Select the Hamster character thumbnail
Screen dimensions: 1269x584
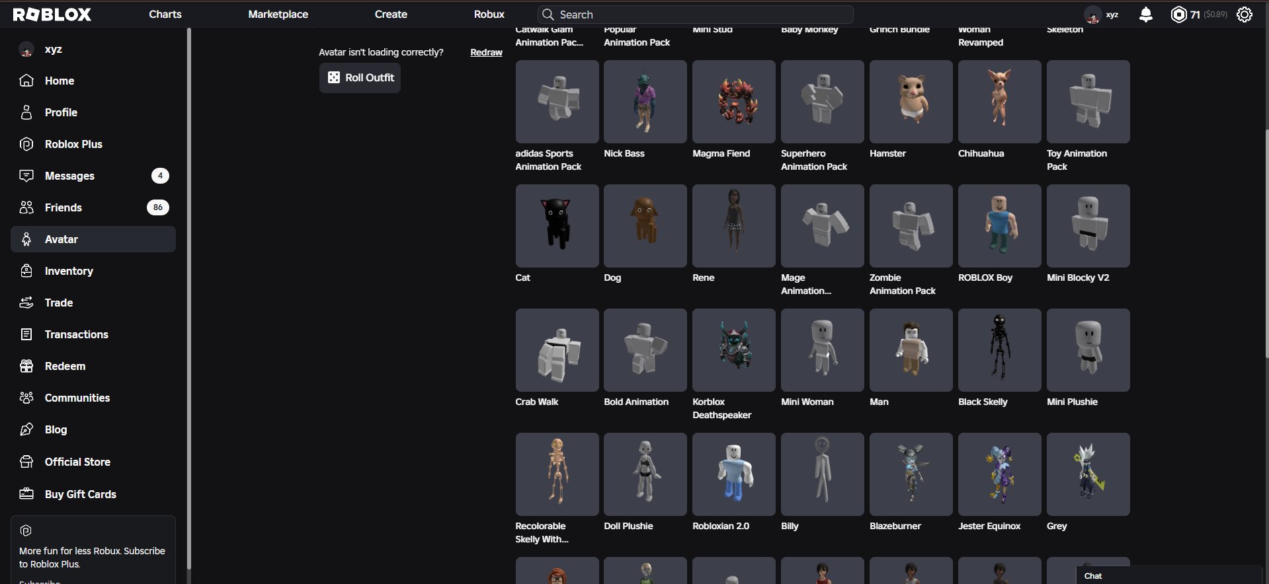[911, 102]
